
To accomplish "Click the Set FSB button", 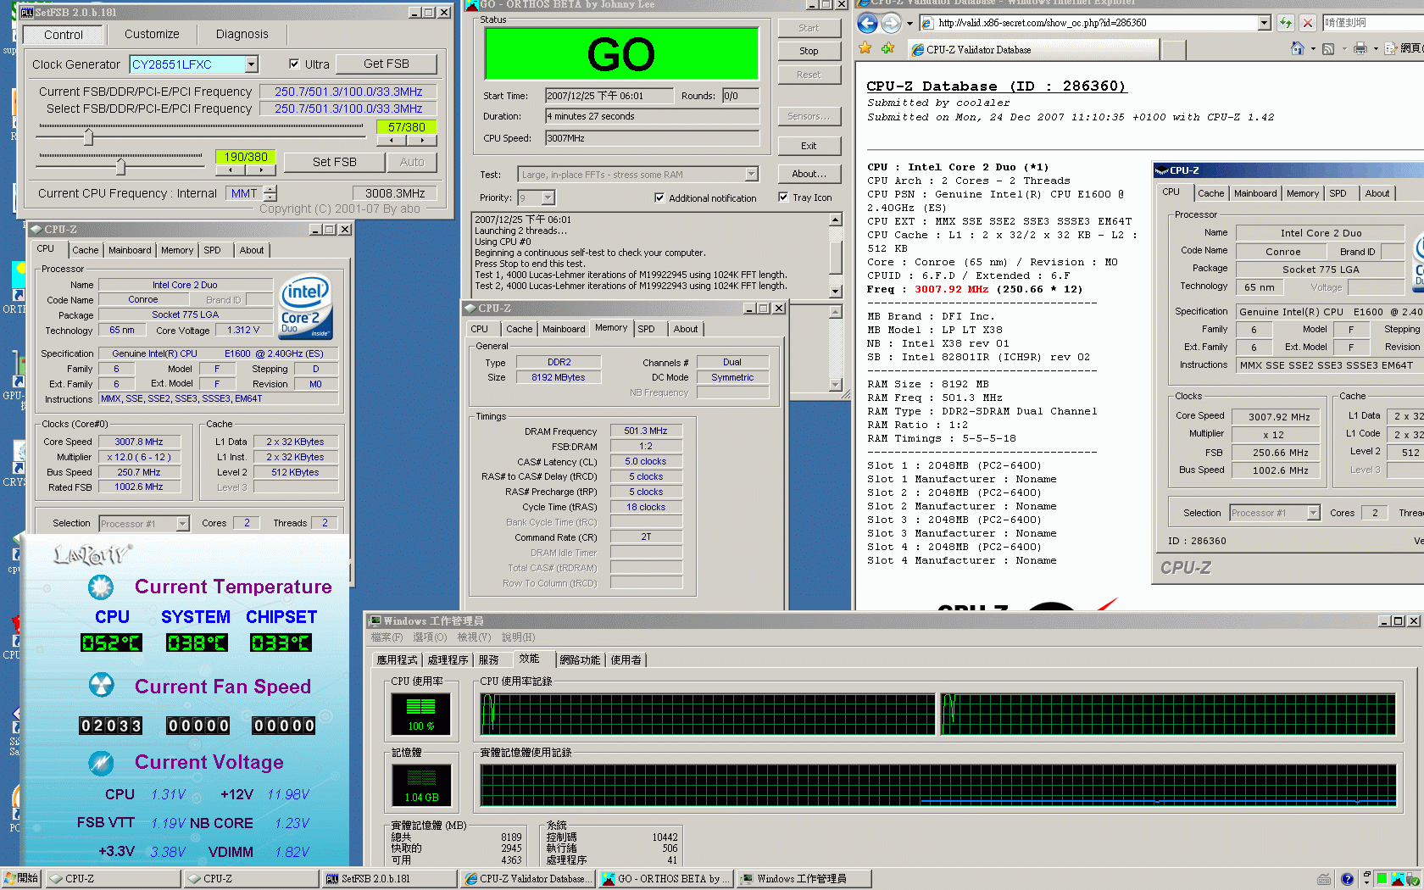I will click(335, 162).
